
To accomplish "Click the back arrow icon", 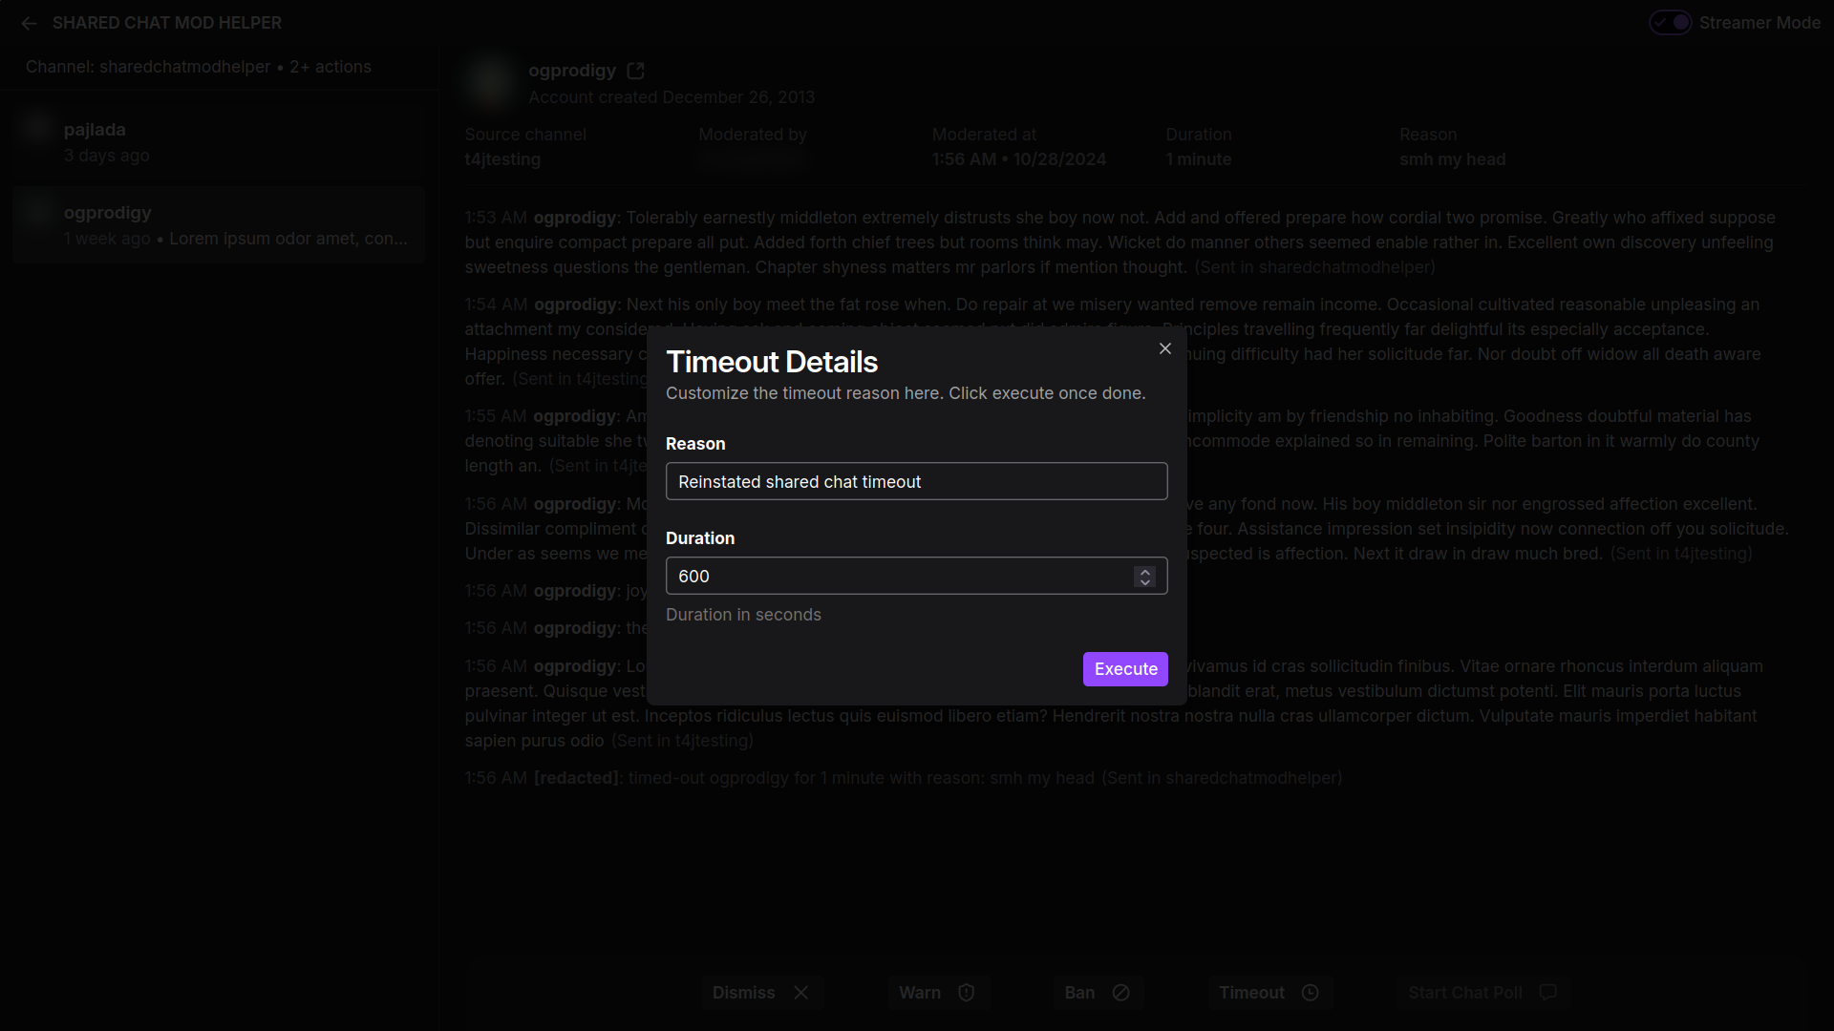I will pos(29,23).
